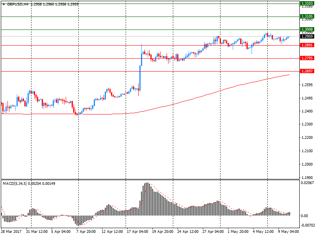315x236 pixels.
Task: Click the 1.2400 price scale value
Action: coord(307,111)
